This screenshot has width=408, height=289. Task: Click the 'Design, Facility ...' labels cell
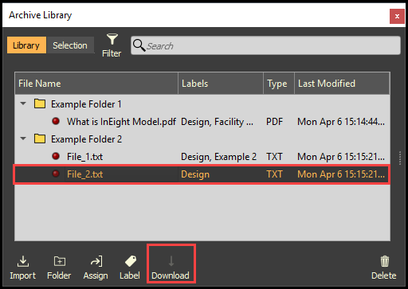point(217,122)
